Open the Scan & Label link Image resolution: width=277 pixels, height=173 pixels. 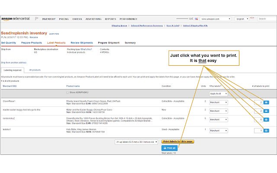[173, 26]
